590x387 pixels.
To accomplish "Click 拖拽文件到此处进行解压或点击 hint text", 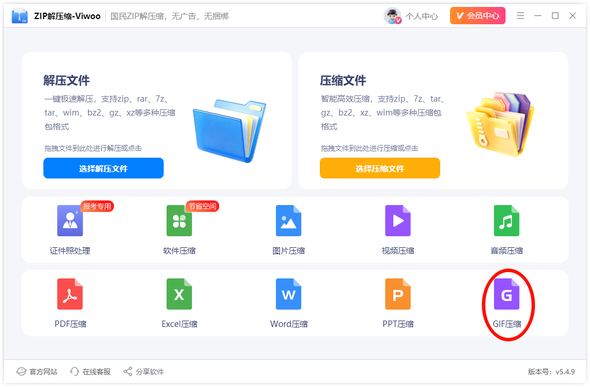I will click(x=93, y=148).
